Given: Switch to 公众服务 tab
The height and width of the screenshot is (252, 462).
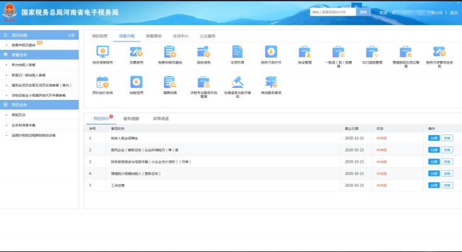Looking at the screenshot, I should (207, 36).
